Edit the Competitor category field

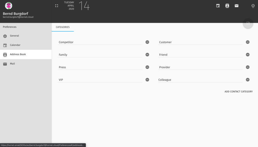pos(100,42)
